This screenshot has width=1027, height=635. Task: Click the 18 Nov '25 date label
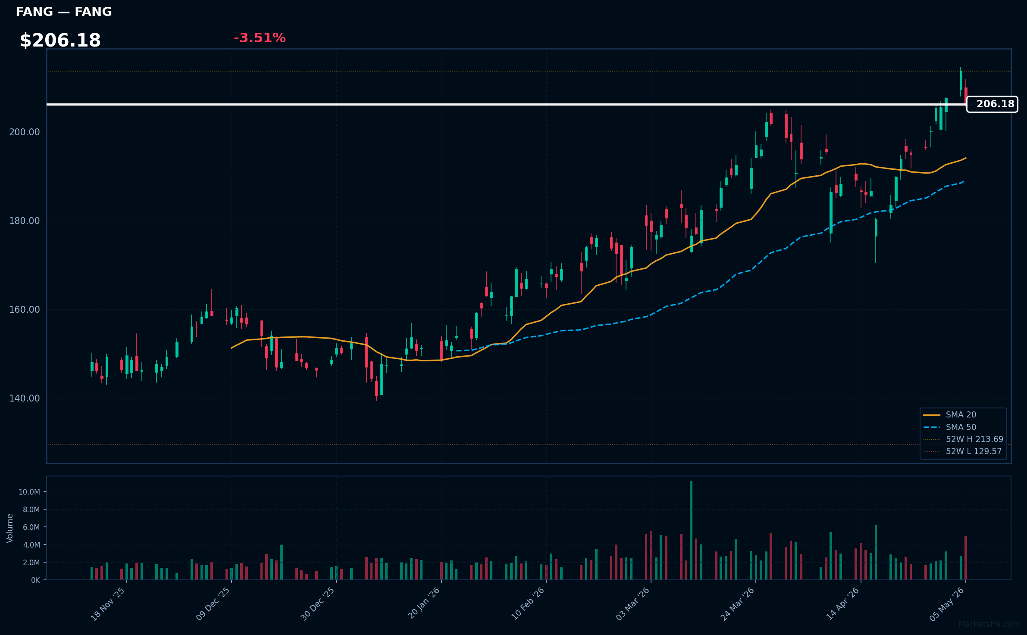pyautogui.click(x=108, y=604)
